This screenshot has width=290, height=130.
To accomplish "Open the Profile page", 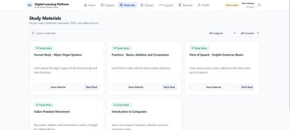I will click(203, 5).
